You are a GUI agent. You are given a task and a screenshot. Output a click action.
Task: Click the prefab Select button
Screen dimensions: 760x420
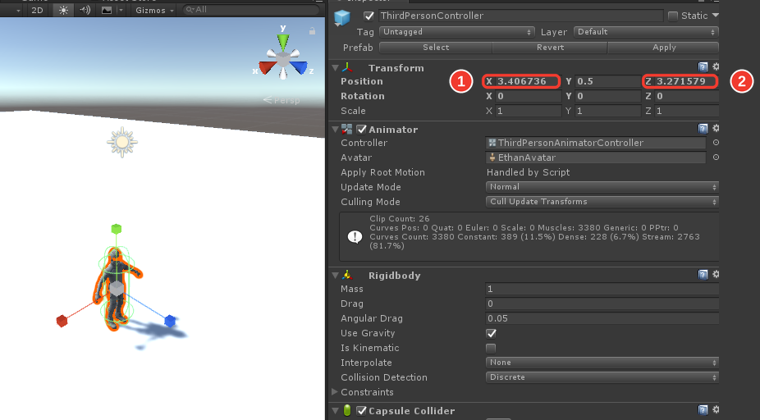[436, 48]
